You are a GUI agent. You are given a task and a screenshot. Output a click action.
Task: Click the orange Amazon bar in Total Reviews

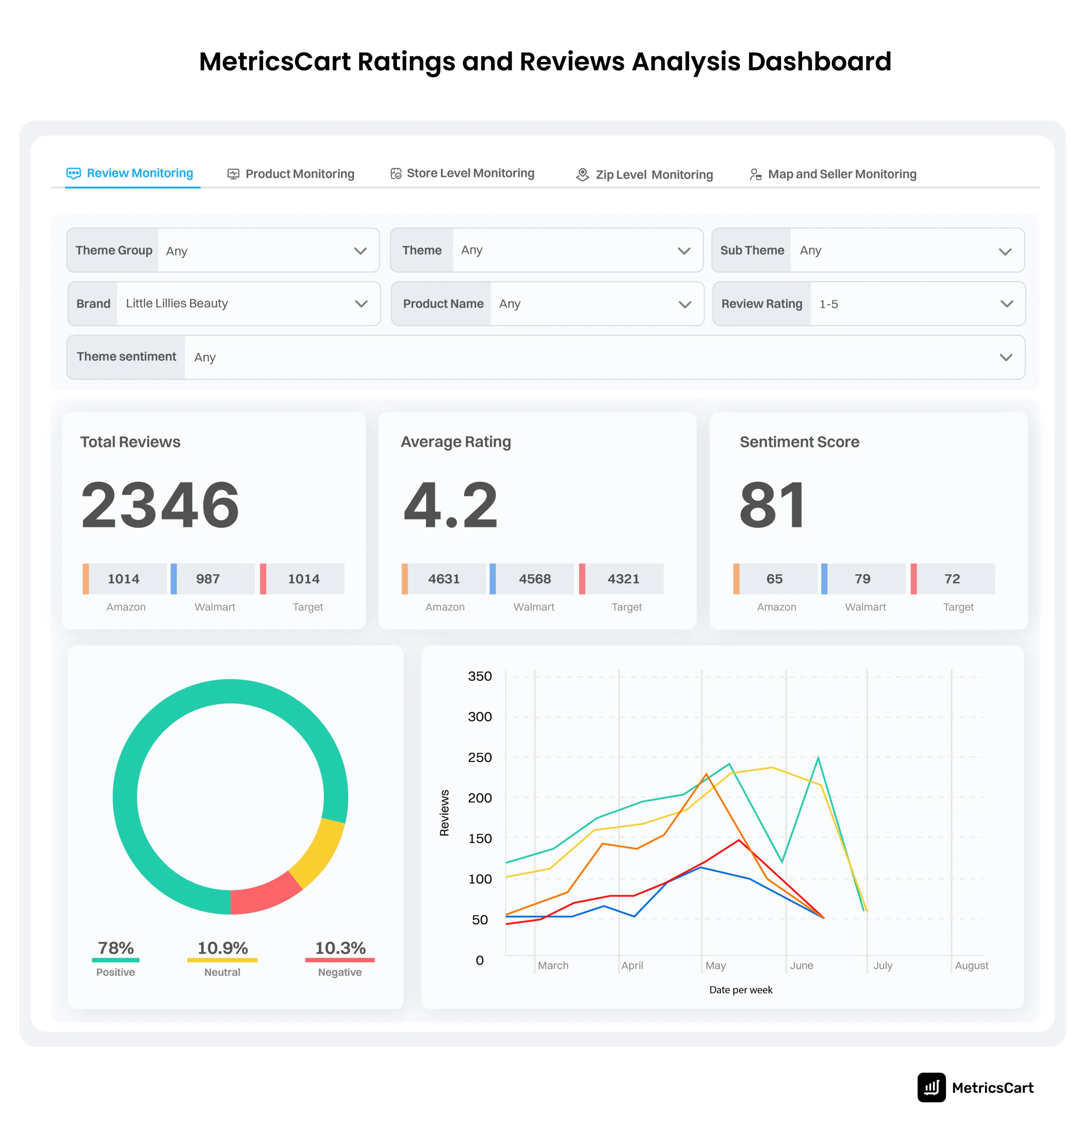[86, 579]
